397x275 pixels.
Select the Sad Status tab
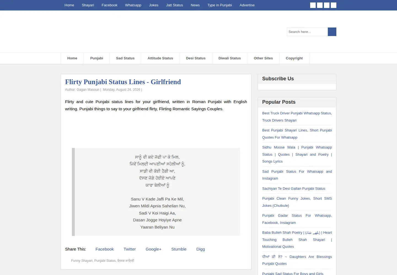pos(125,58)
